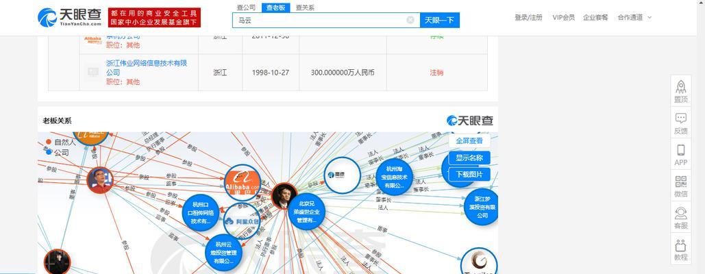This screenshot has width=705, height=274.
Task: Click the 天眼查 logo in 老板关系 header
Action: 470,121
